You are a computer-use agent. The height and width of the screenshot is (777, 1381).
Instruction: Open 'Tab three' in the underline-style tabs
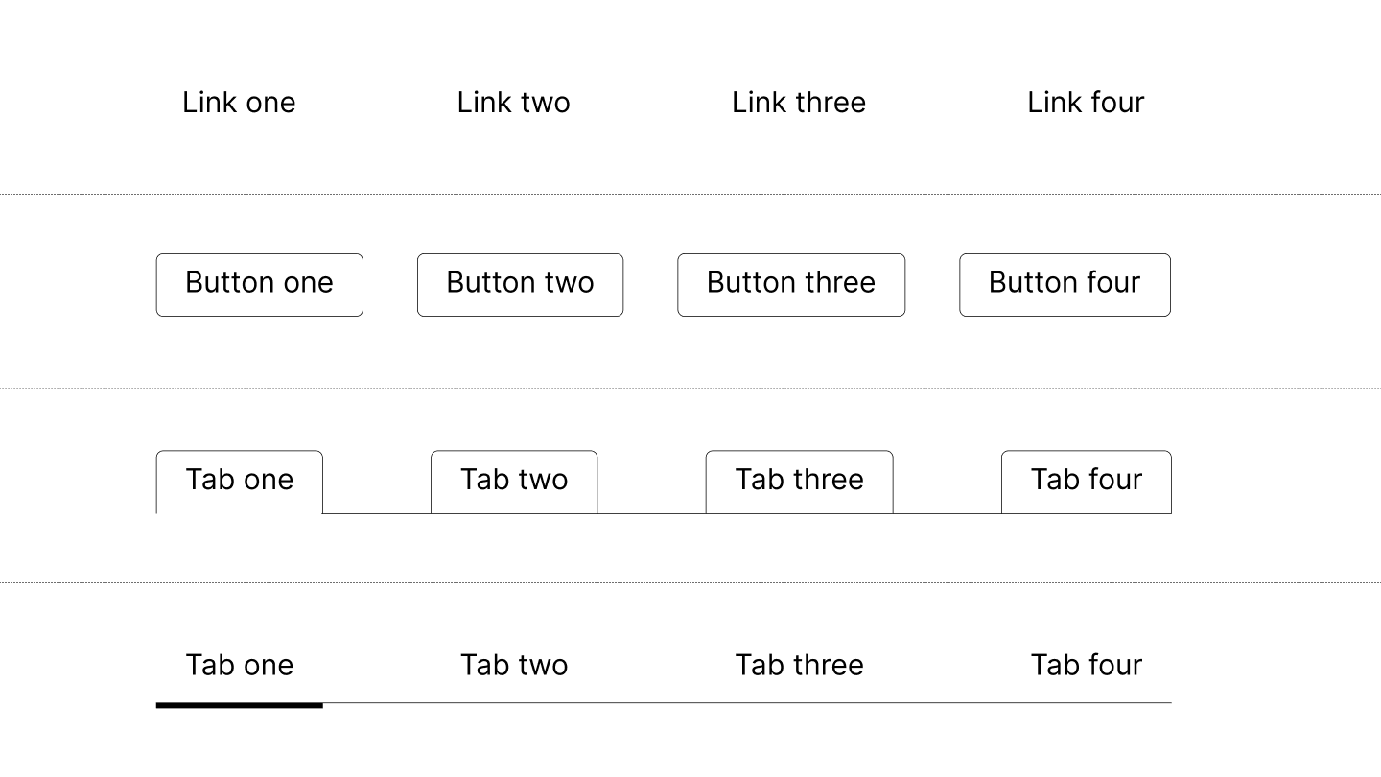[x=799, y=665]
